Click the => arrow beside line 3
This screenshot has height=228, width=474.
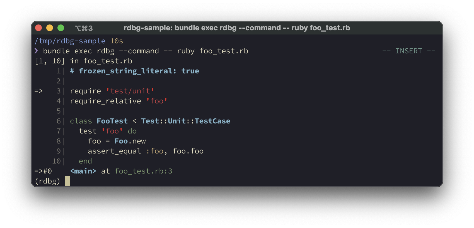point(38,91)
